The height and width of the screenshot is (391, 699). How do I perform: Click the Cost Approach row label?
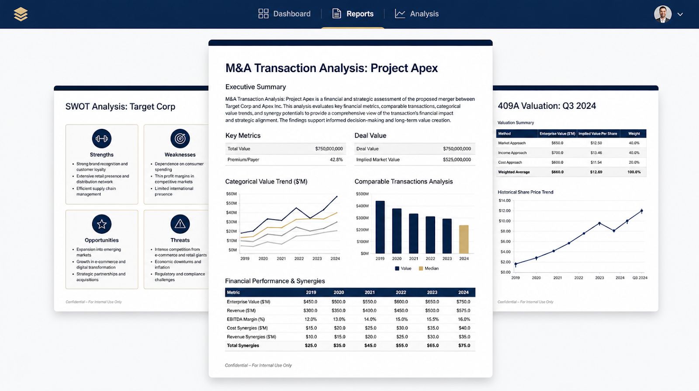pyautogui.click(x=510, y=163)
